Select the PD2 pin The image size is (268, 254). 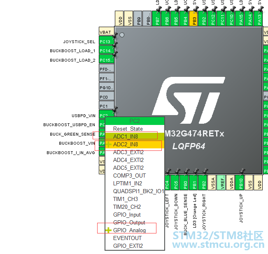tap(203, 18)
